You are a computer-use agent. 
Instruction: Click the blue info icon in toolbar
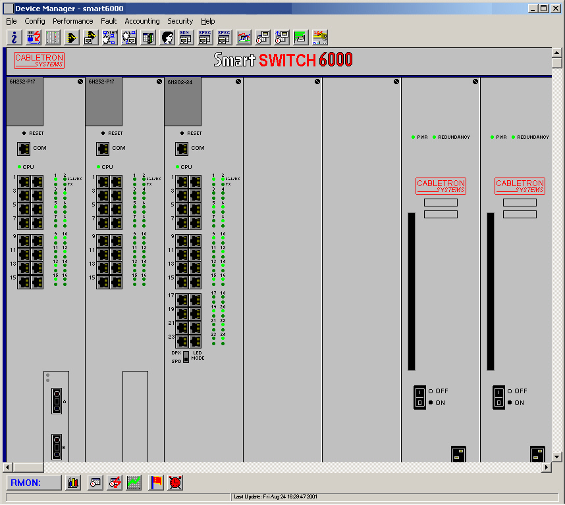(14, 37)
